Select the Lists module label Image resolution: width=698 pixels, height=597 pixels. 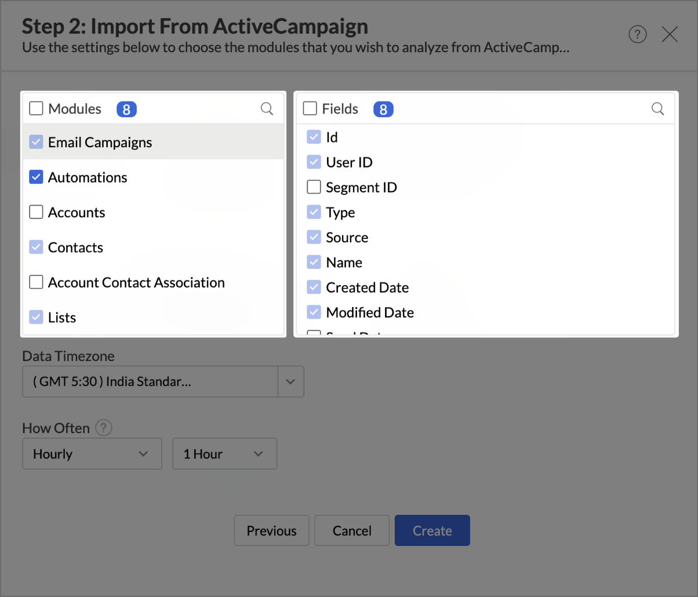pyautogui.click(x=62, y=318)
